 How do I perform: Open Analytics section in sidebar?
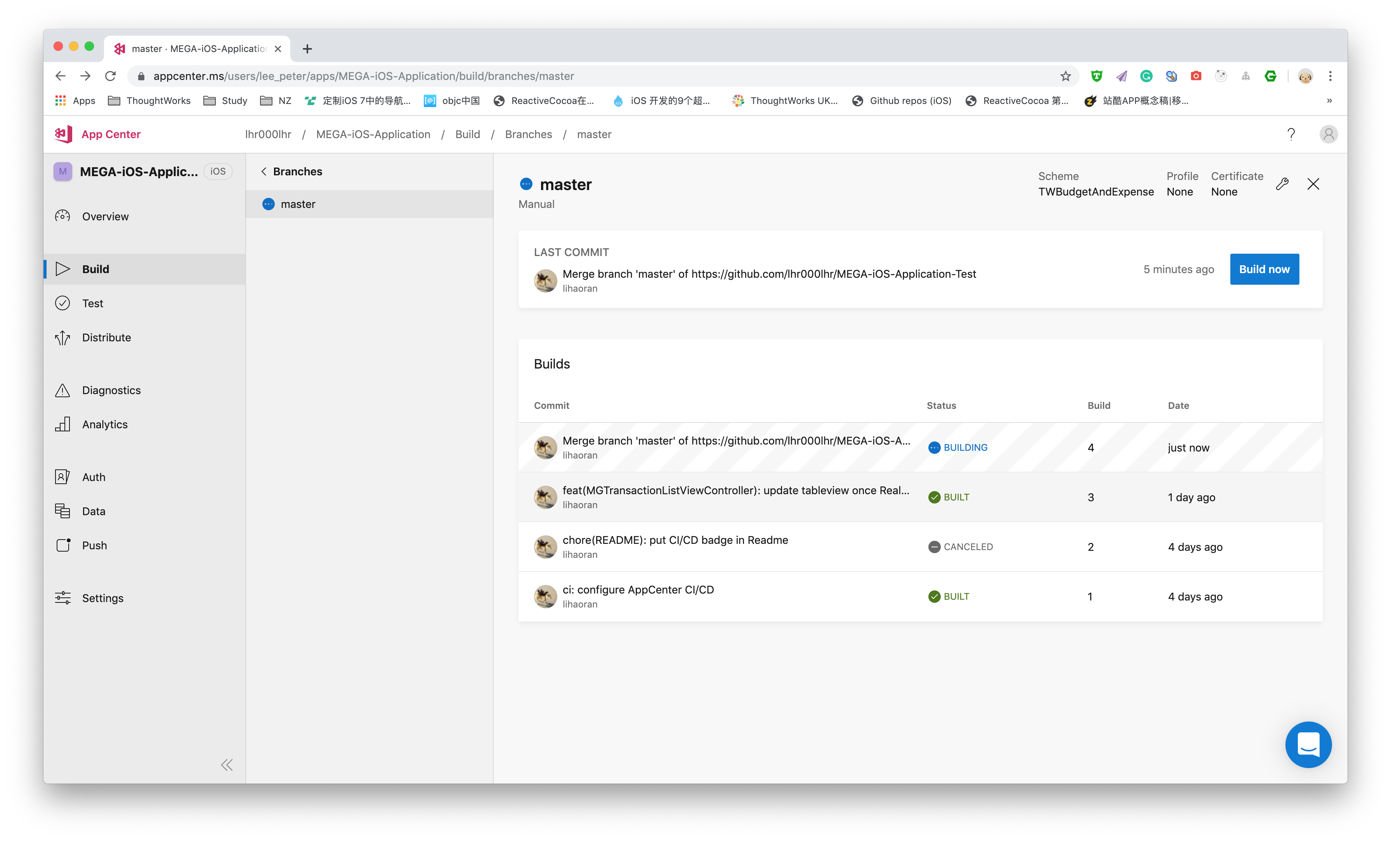coord(104,424)
